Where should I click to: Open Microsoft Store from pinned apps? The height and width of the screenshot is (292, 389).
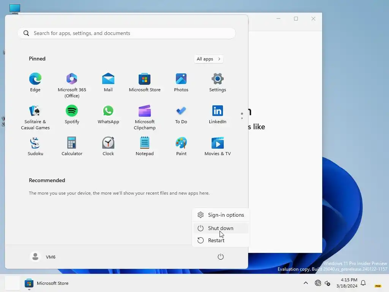tap(145, 83)
